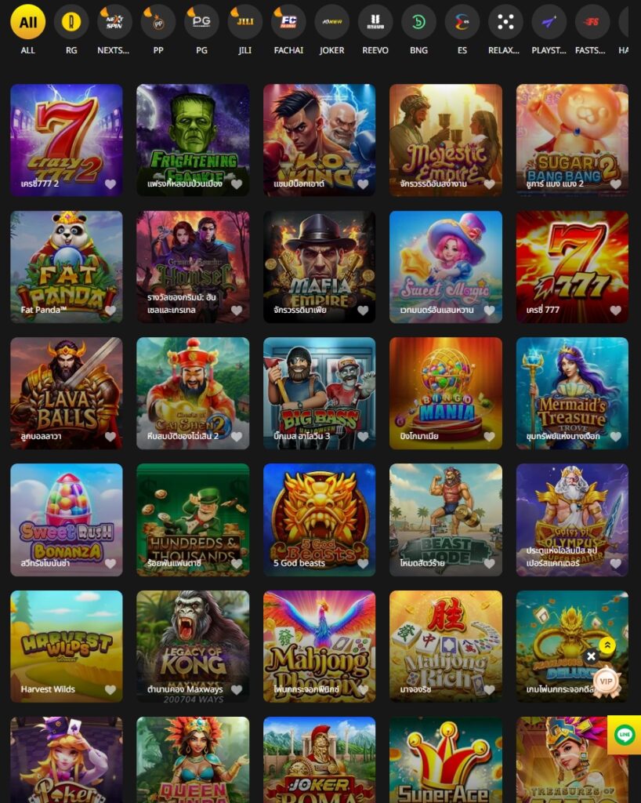Select the NextSpin provider icon
Screen dimensions: 641x803
(x=114, y=22)
